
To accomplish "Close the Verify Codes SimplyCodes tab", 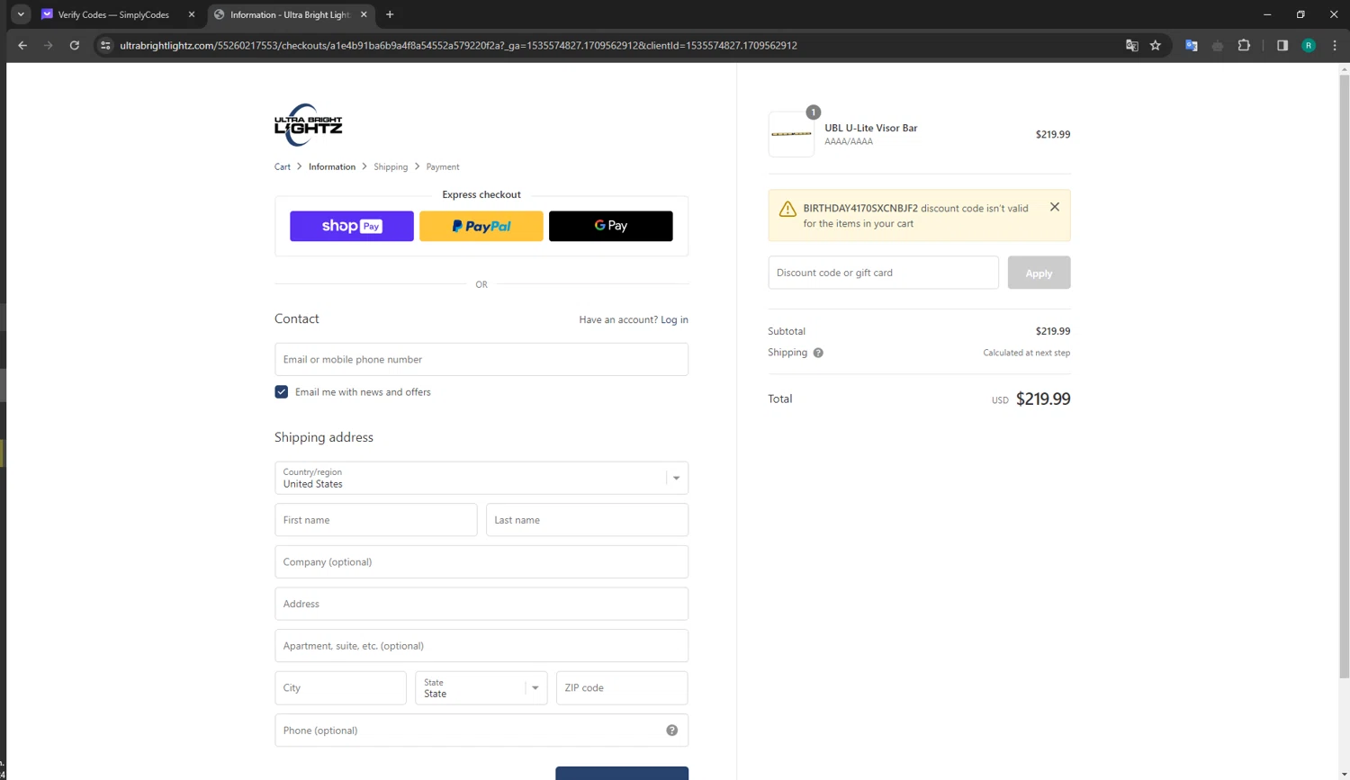I will [192, 14].
